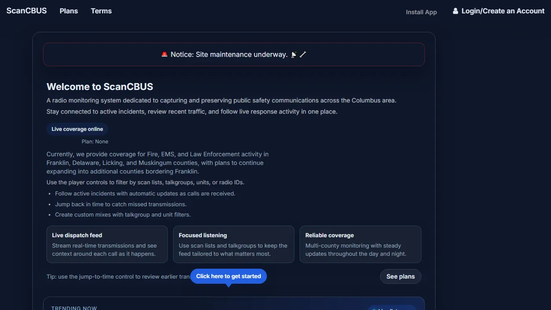Expand the Plan: None selector
The height and width of the screenshot is (310, 551).
point(95,141)
